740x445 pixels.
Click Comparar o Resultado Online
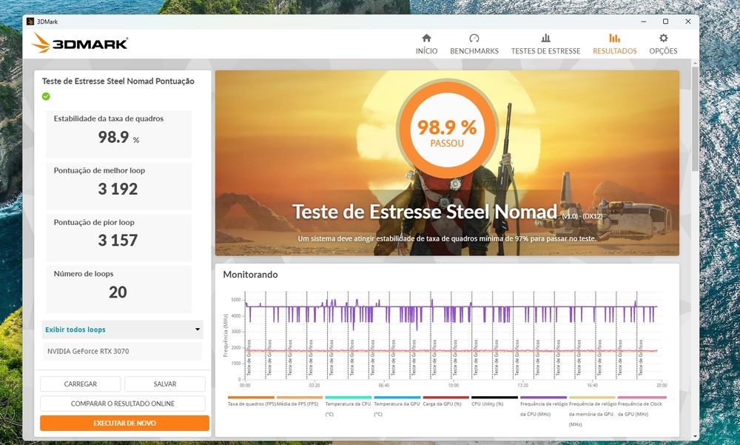123,404
